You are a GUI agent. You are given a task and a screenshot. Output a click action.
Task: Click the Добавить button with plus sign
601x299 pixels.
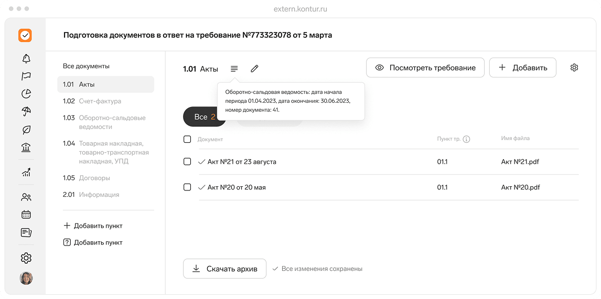click(x=522, y=68)
